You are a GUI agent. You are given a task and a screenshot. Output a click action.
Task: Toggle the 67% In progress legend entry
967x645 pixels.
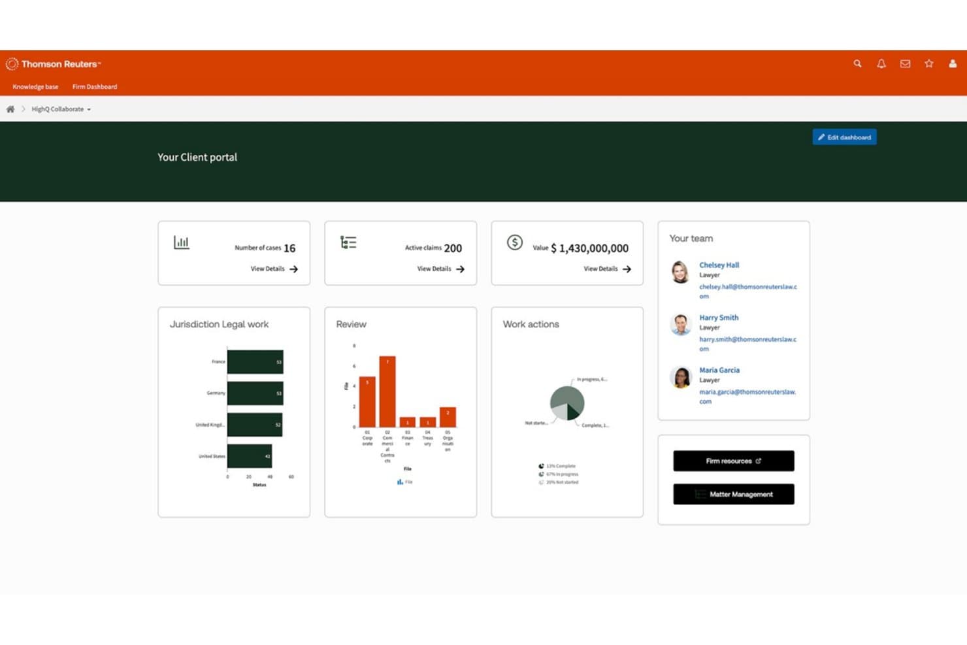(x=559, y=474)
